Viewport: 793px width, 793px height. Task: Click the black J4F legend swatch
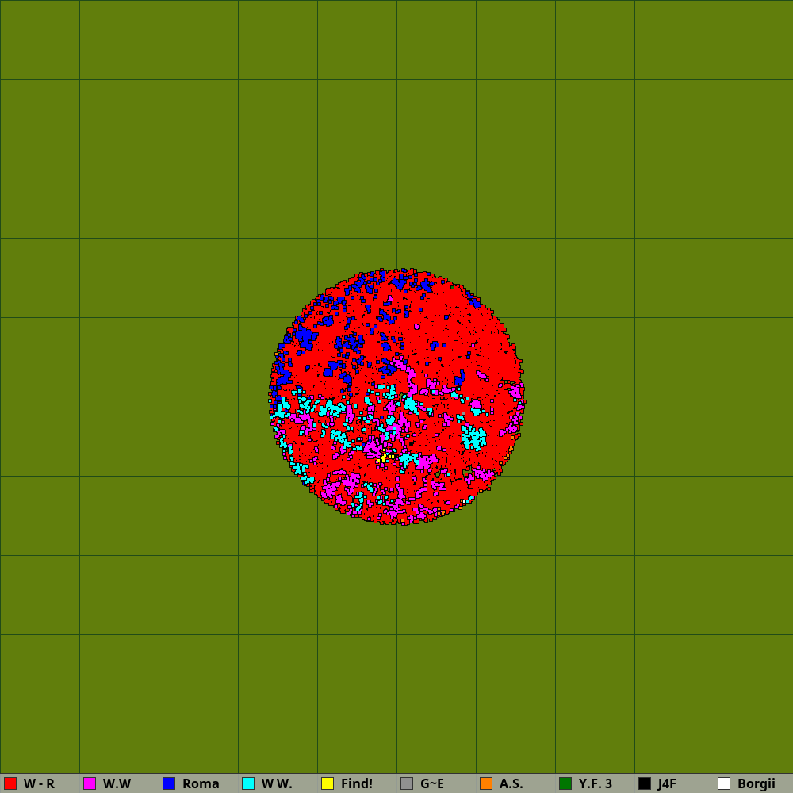(645, 783)
